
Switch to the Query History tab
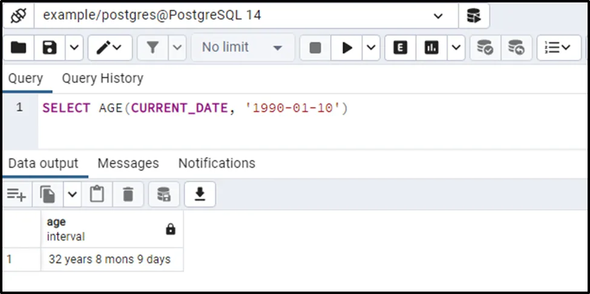pos(102,79)
